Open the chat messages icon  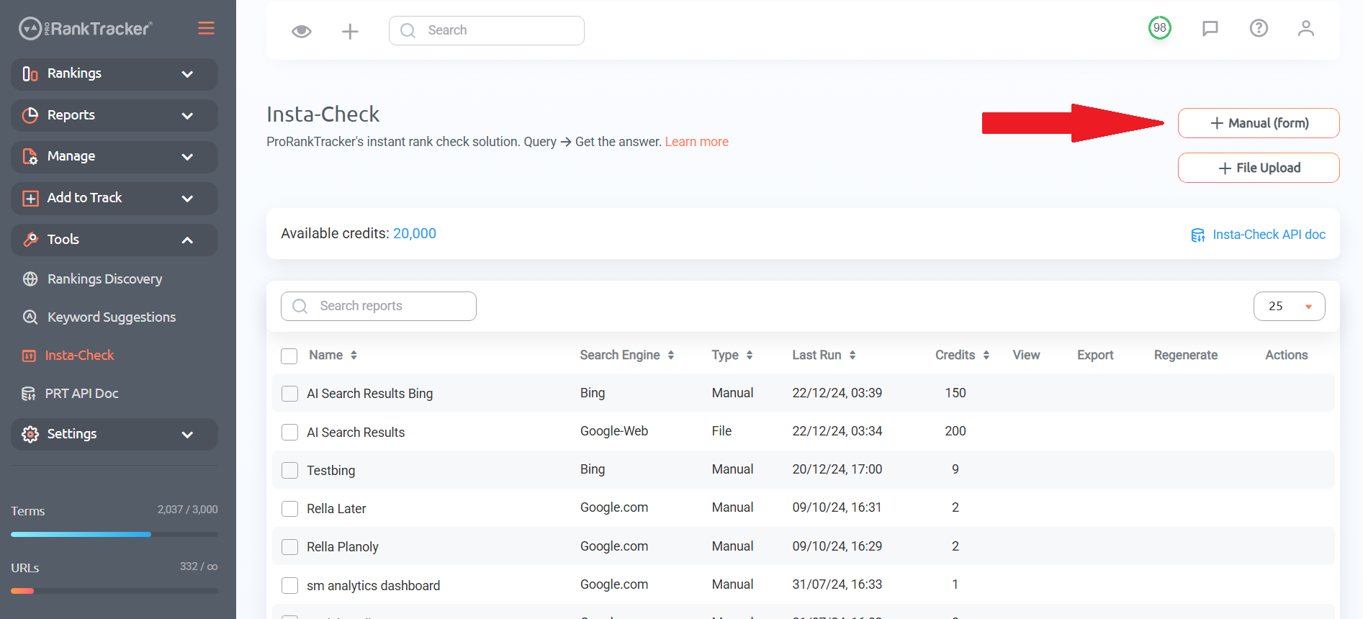[x=1210, y=28]
